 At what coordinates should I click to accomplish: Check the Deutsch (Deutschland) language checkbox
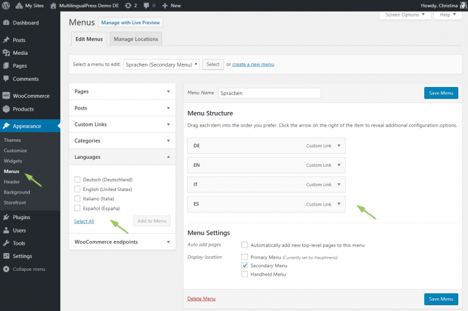coord(77,180)
